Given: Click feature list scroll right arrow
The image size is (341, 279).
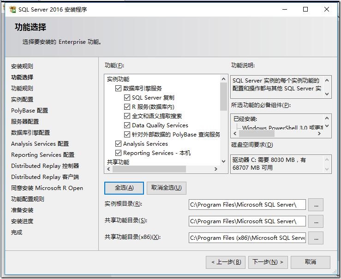Looking at the screenshot, I should click(216, 169).
